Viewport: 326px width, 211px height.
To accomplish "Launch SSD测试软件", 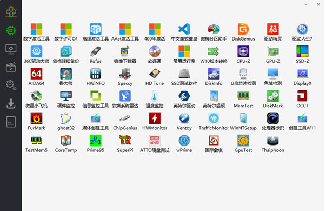I will coord(184,77).
